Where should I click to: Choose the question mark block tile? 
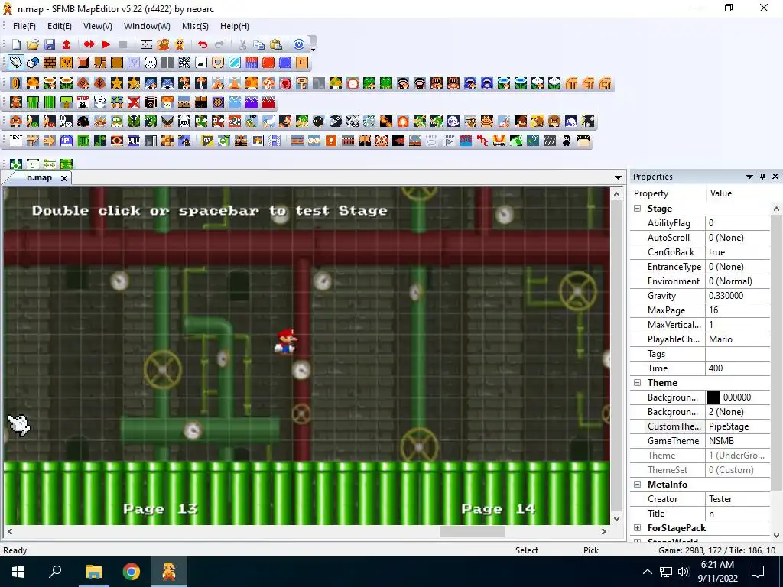pyautogui.click(x=67, y=63)
